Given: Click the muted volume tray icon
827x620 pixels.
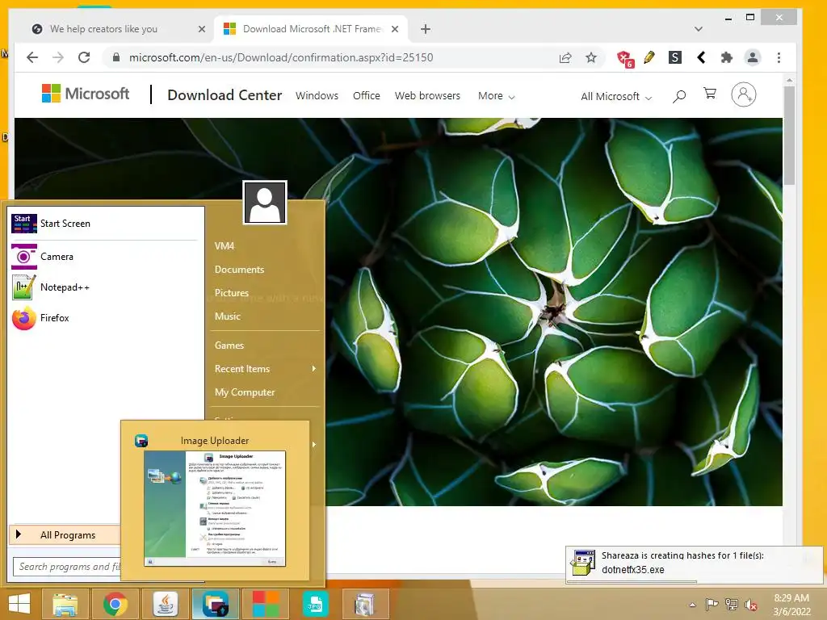Looking at the screenshot, I should [750, 605].
